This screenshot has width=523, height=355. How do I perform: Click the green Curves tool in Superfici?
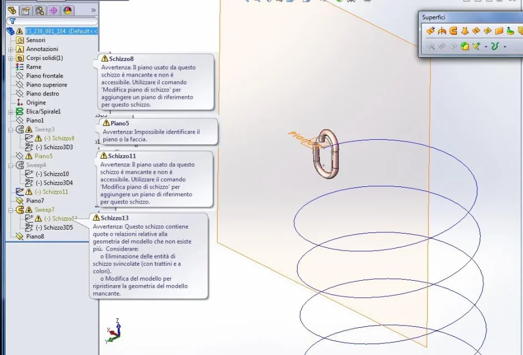click(495, 46)
